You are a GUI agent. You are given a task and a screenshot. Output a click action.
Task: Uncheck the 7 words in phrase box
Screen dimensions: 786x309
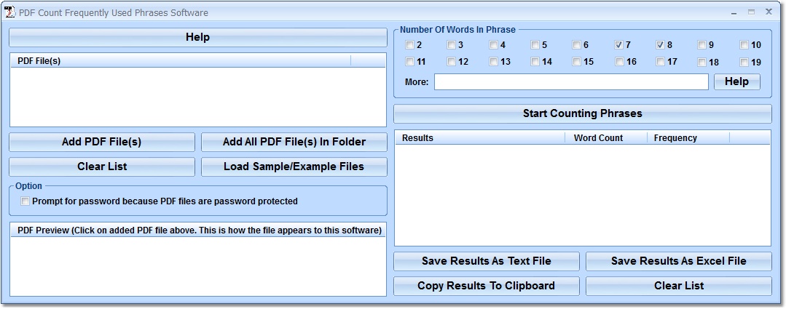pyautogui.click(x=619, y=45)
